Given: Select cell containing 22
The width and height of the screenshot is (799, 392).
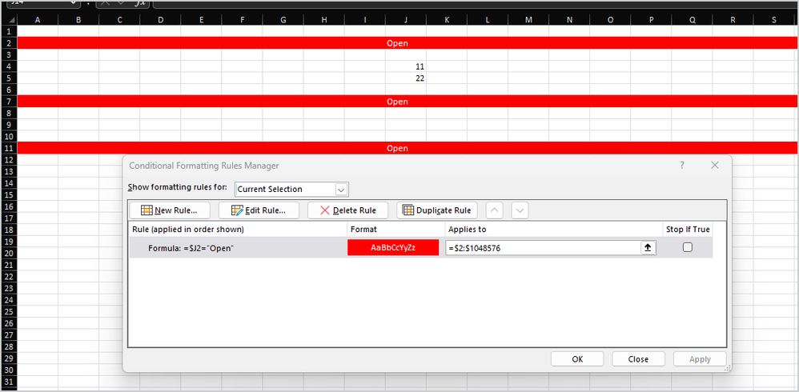Looking at the screenshot, I should coord(406,78).
